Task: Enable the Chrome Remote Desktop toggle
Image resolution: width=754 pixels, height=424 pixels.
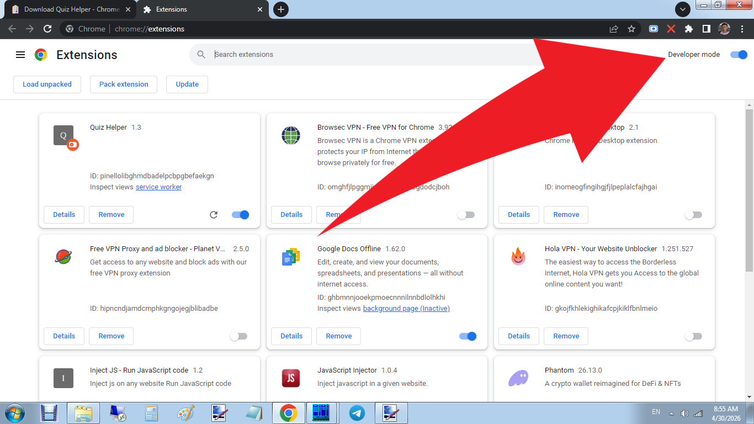Action: click(x=693, y=215)
